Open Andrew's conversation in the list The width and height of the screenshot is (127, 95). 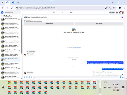(x=10, y=19)
